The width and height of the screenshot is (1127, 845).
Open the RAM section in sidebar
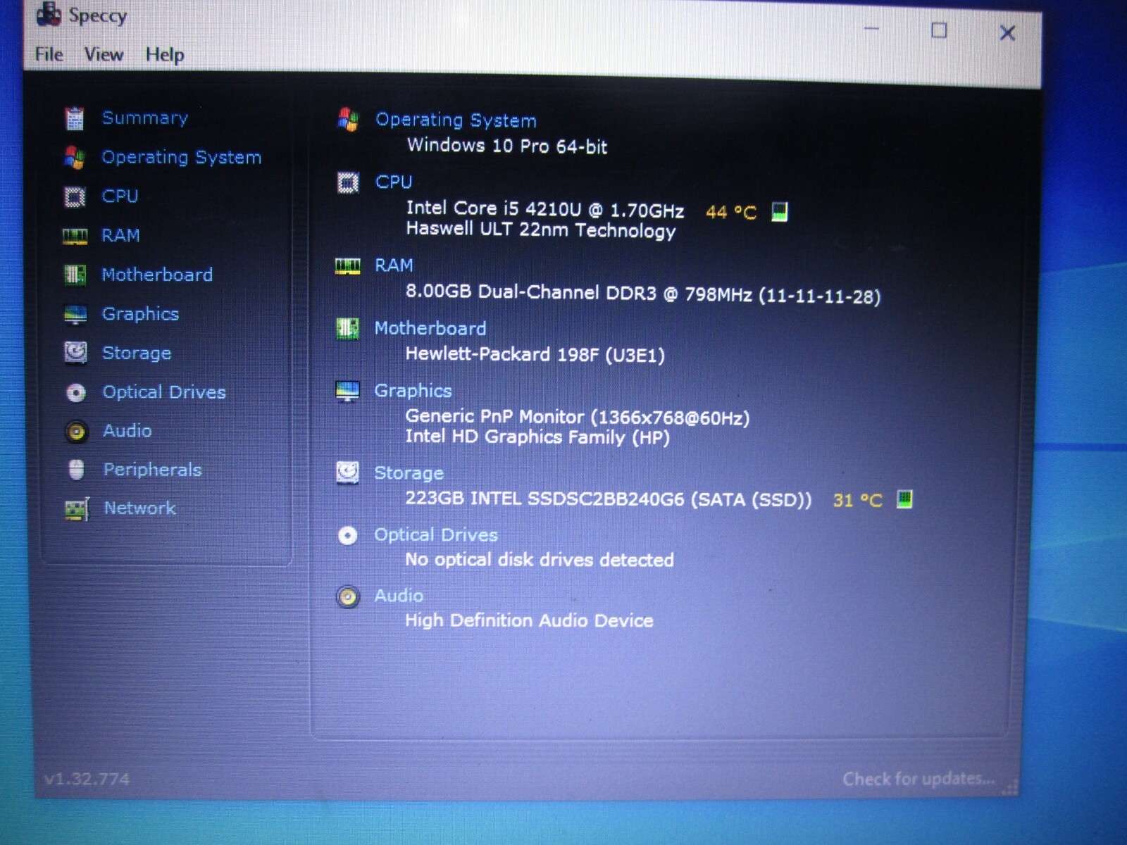pos(120,236)
